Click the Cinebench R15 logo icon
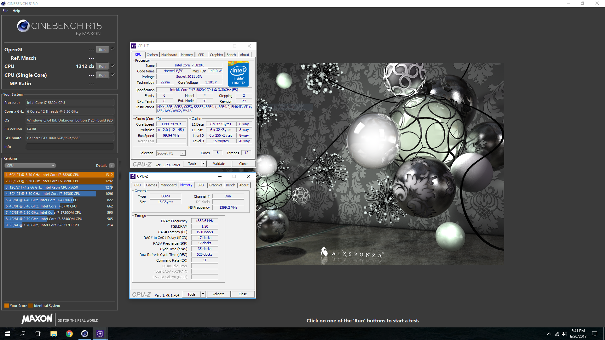This screenshot has height=340, width=605. (23, 26)
